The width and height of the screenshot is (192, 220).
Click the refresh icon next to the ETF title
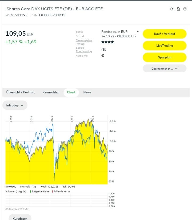coord(172,9)
